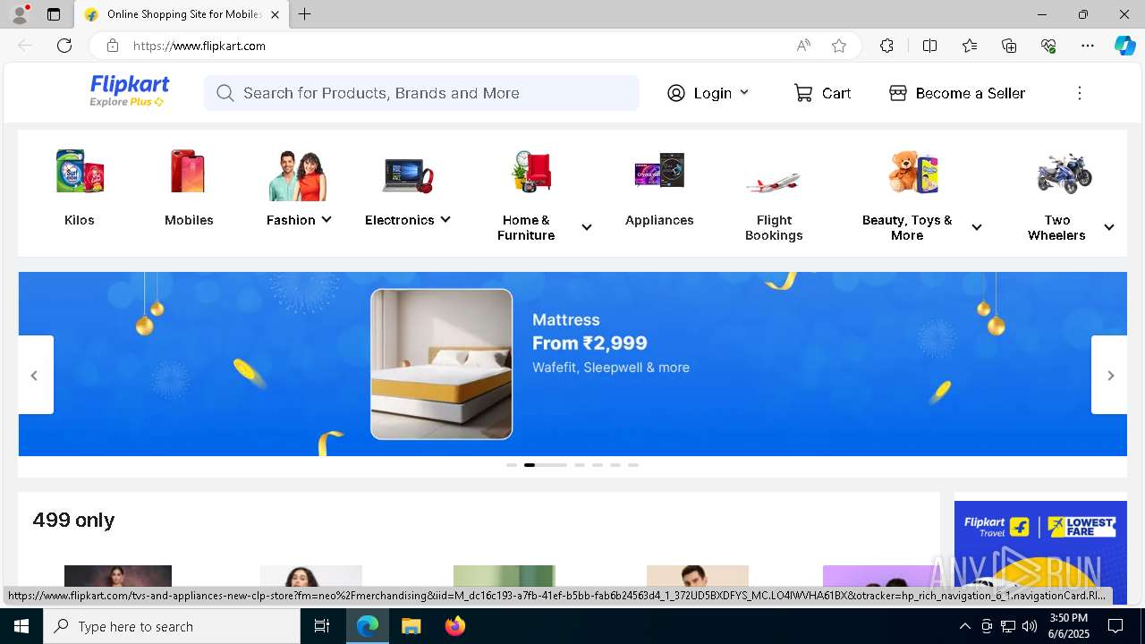Open tab actions menu
The height and width of the screenshot is (644, 1145).
(54, 14)
